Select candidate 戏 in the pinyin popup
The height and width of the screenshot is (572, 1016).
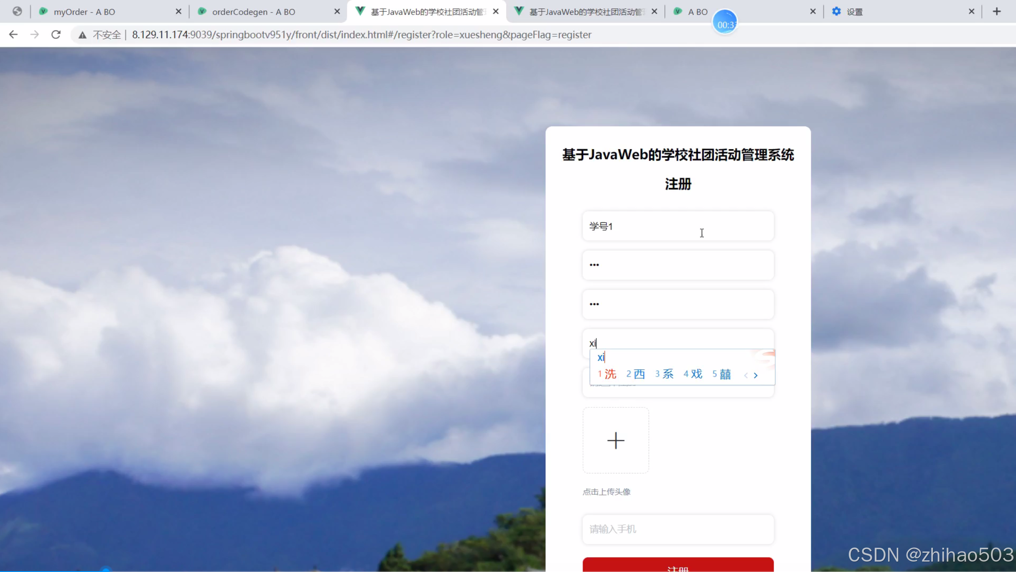pos(697,374)
